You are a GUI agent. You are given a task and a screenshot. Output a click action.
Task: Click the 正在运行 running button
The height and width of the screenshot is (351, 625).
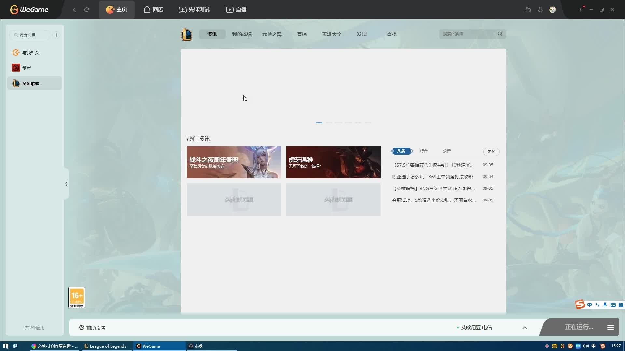(579, 327)
